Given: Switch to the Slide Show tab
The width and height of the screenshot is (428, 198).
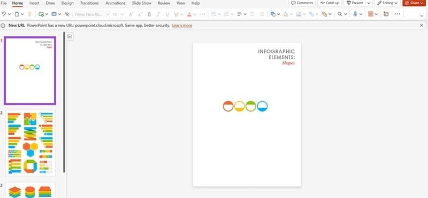Looking at the screenshot, I should pos(141,3).
